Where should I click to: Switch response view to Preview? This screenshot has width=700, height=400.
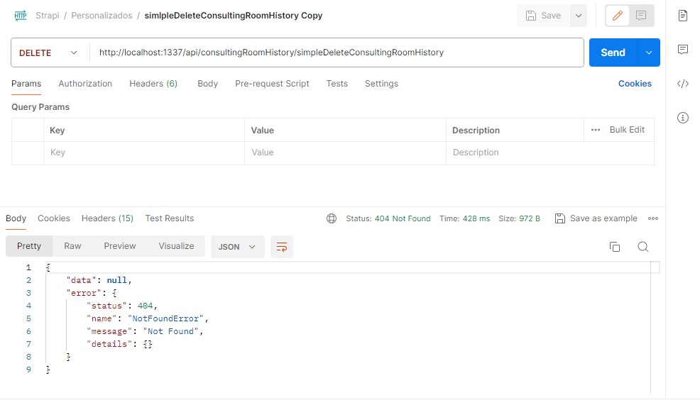click(119, 246)
